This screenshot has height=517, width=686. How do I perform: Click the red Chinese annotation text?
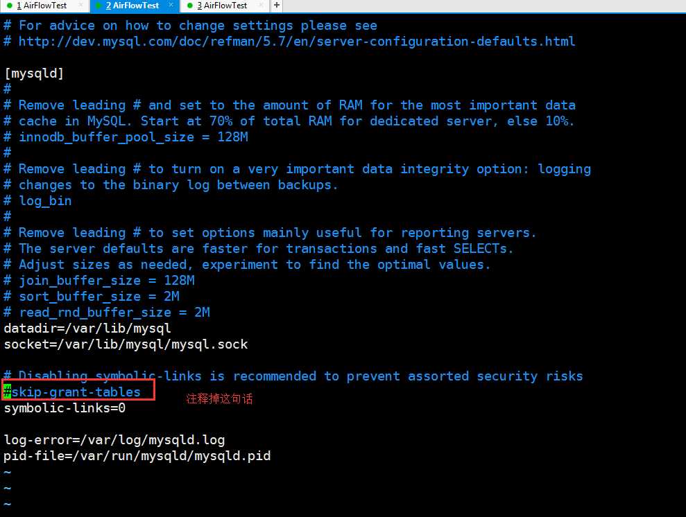pyautogui.click(x=219, y=399)
